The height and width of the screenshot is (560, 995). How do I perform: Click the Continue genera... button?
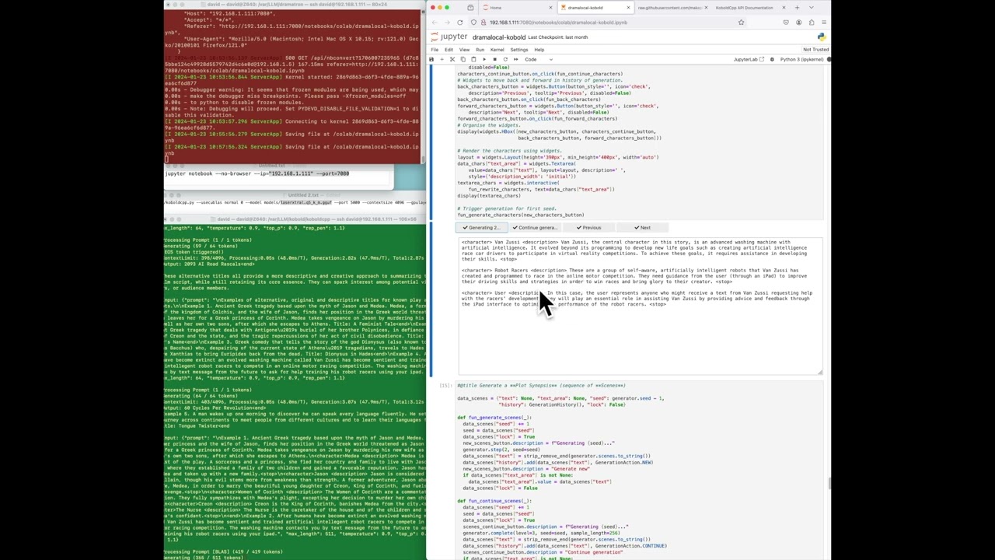(x=535, y=228)
